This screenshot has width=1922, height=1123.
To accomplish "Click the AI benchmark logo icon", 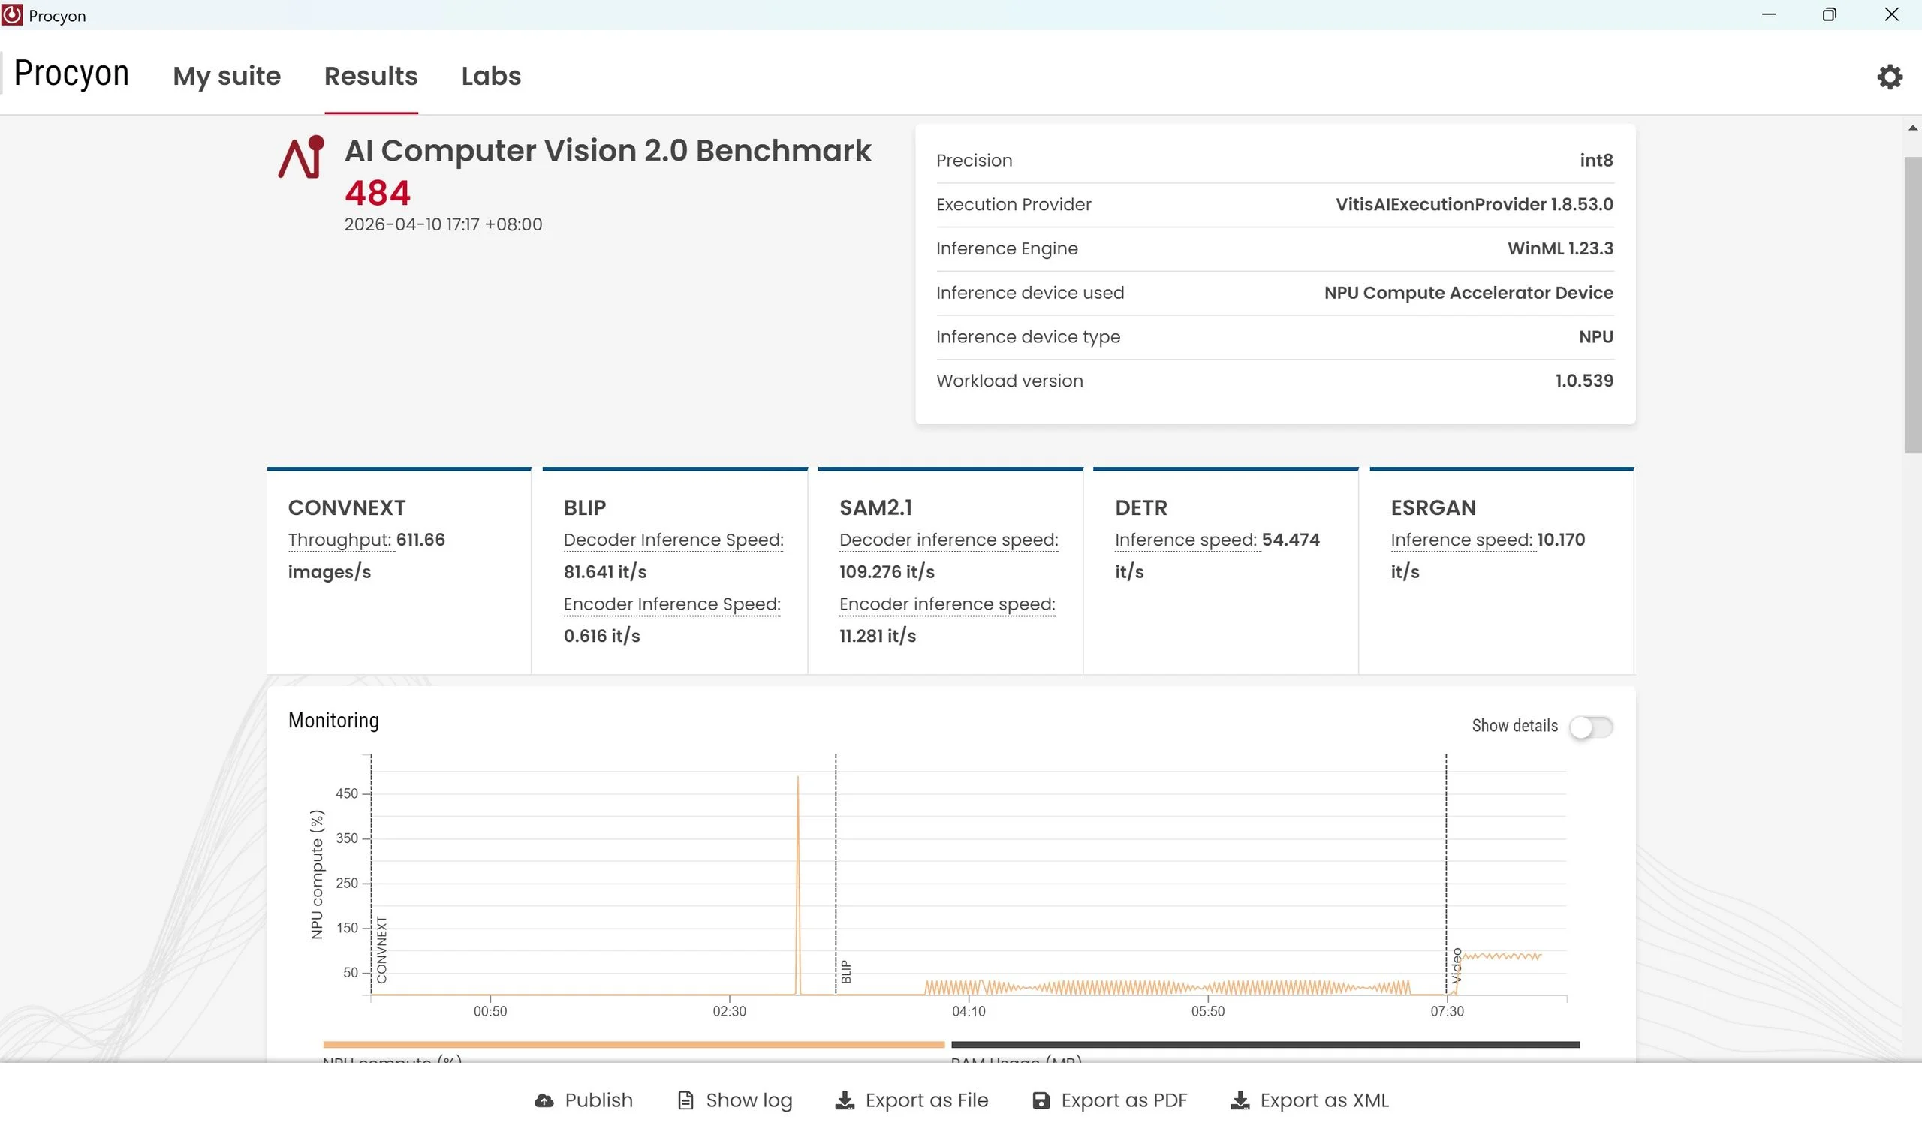I will (x=301, y=157).
